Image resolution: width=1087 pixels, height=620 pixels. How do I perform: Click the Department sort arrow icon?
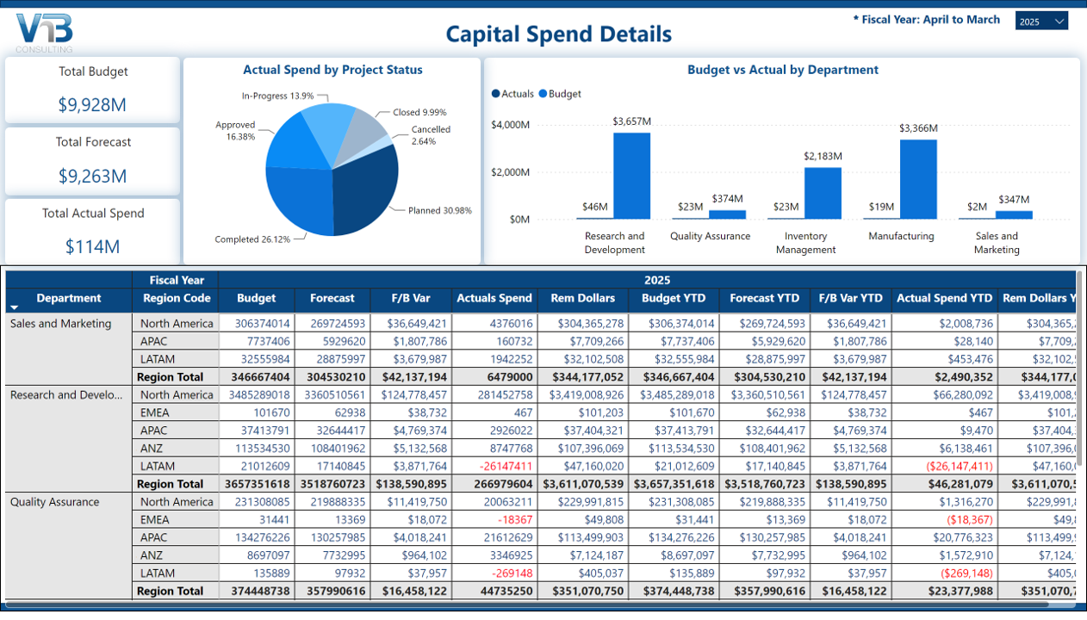click(x=14, y=307)
